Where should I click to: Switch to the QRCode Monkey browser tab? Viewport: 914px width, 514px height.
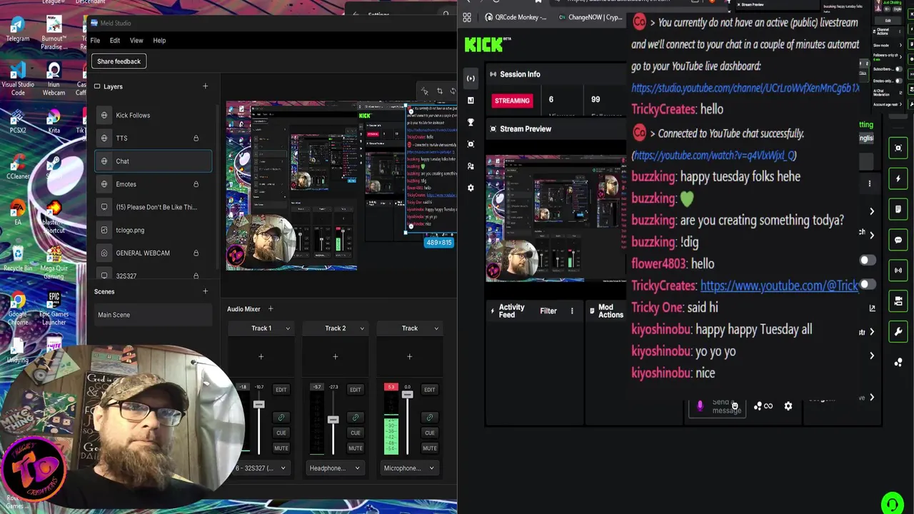tap(515, 17)
